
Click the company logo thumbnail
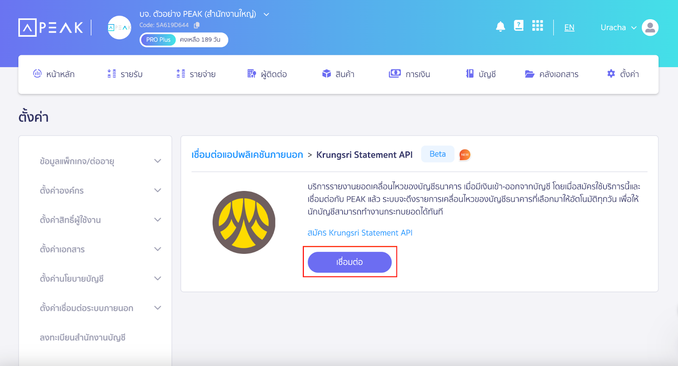tap(119, 28)
